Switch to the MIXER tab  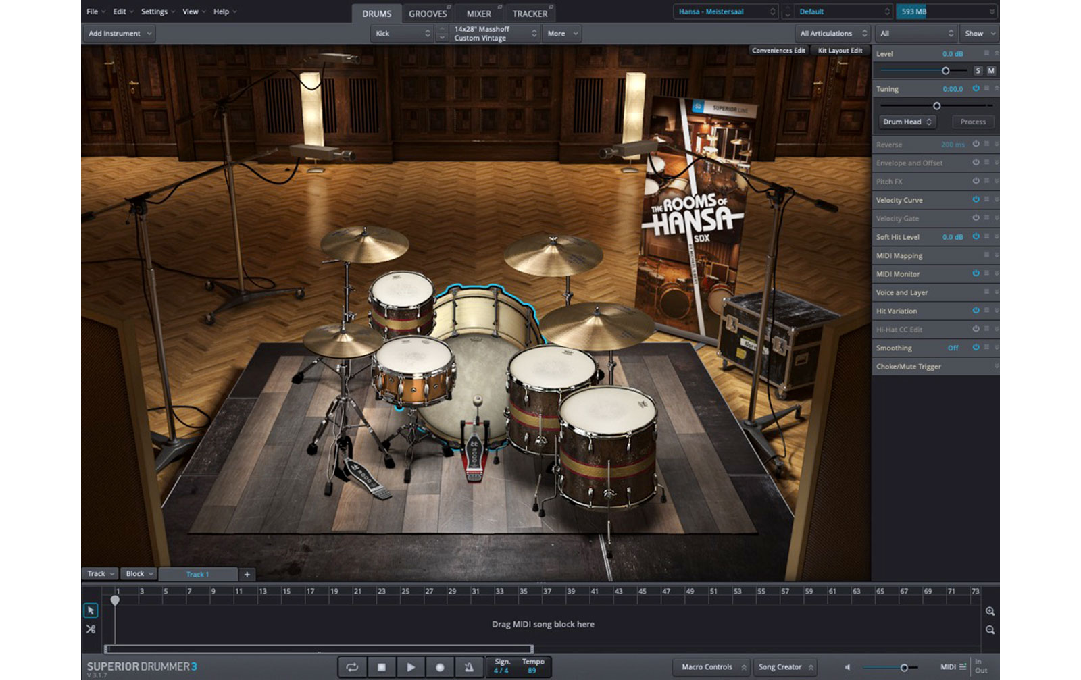coord(479,14)
